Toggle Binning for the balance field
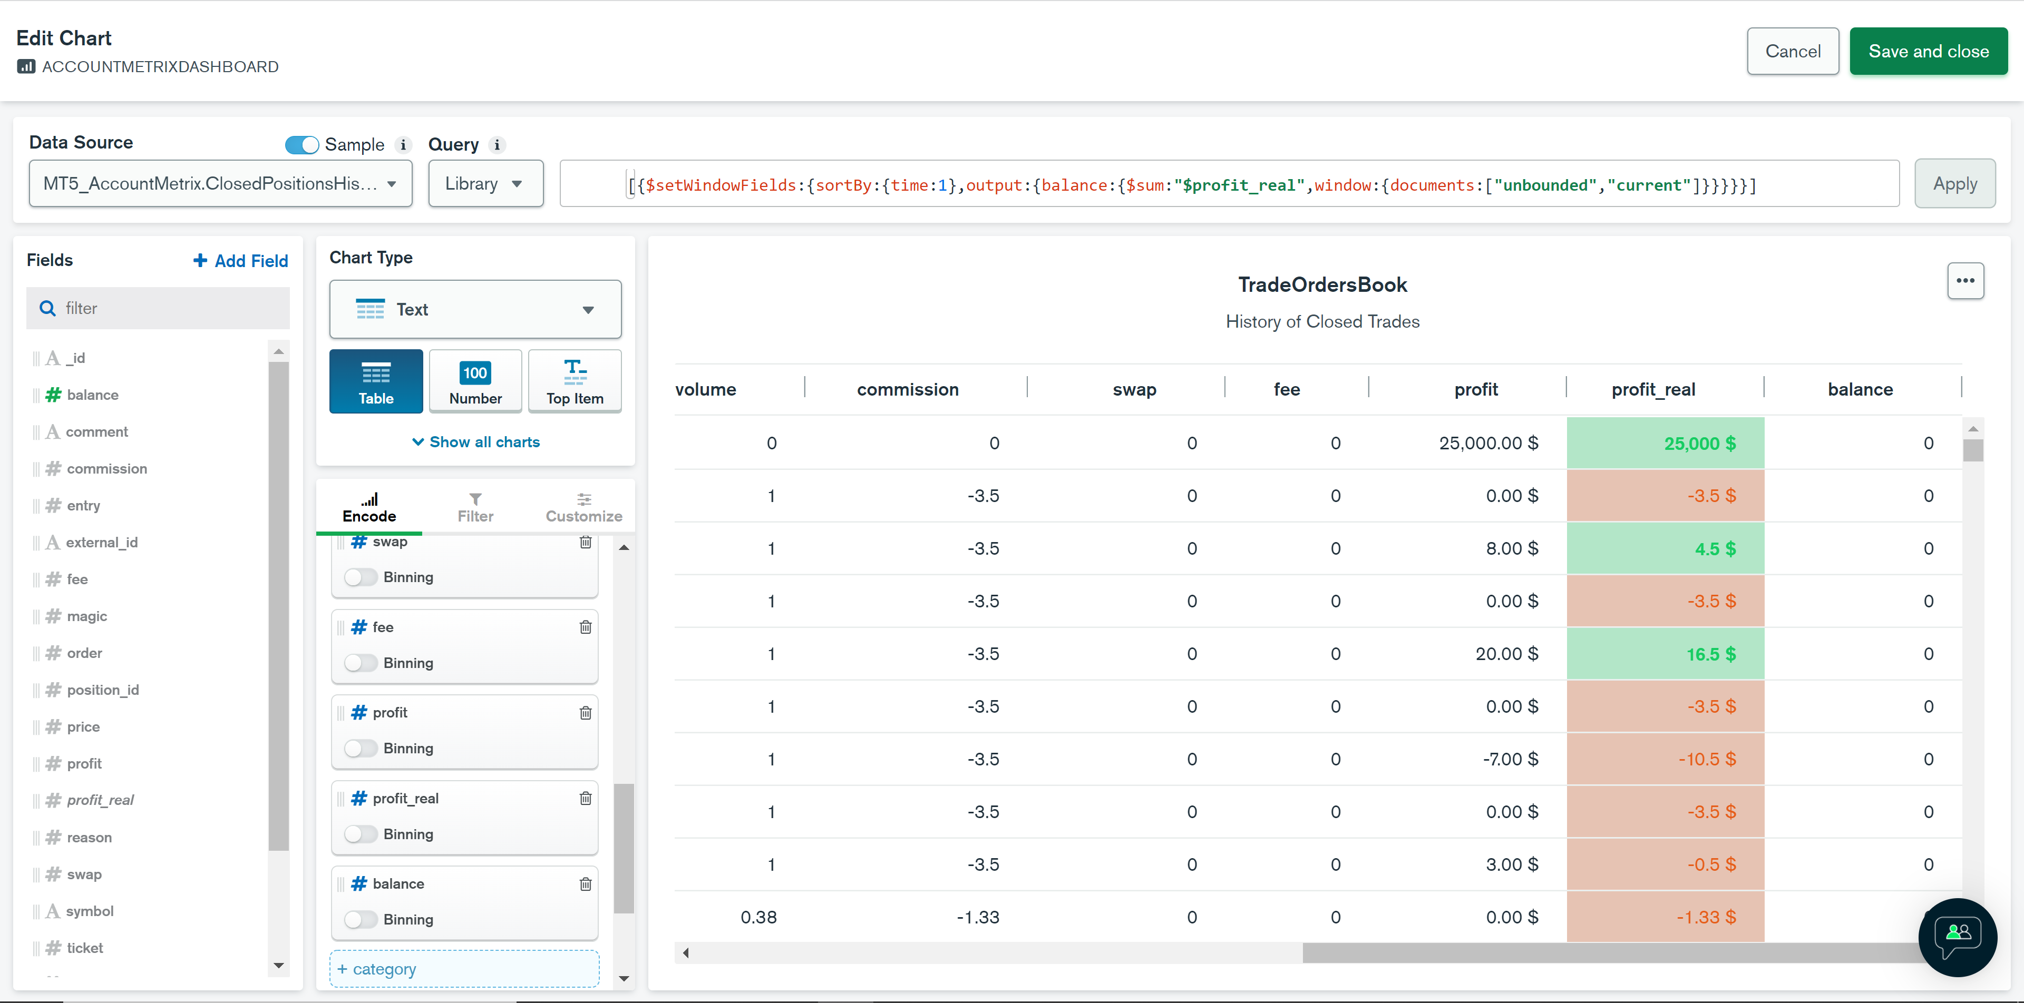 tap(361, 919)
